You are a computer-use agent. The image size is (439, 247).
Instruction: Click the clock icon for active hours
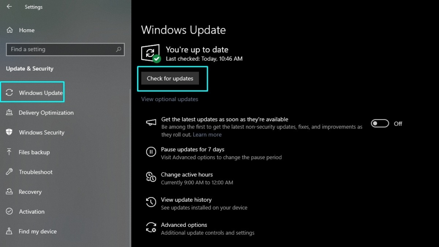coord(151,177)
